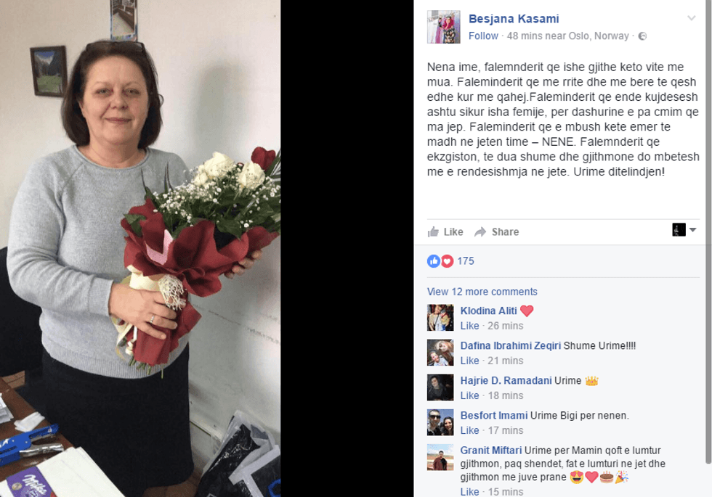The image size is (712, 497).
Task: Click the Share arrow icon
Action: (480, 232)
